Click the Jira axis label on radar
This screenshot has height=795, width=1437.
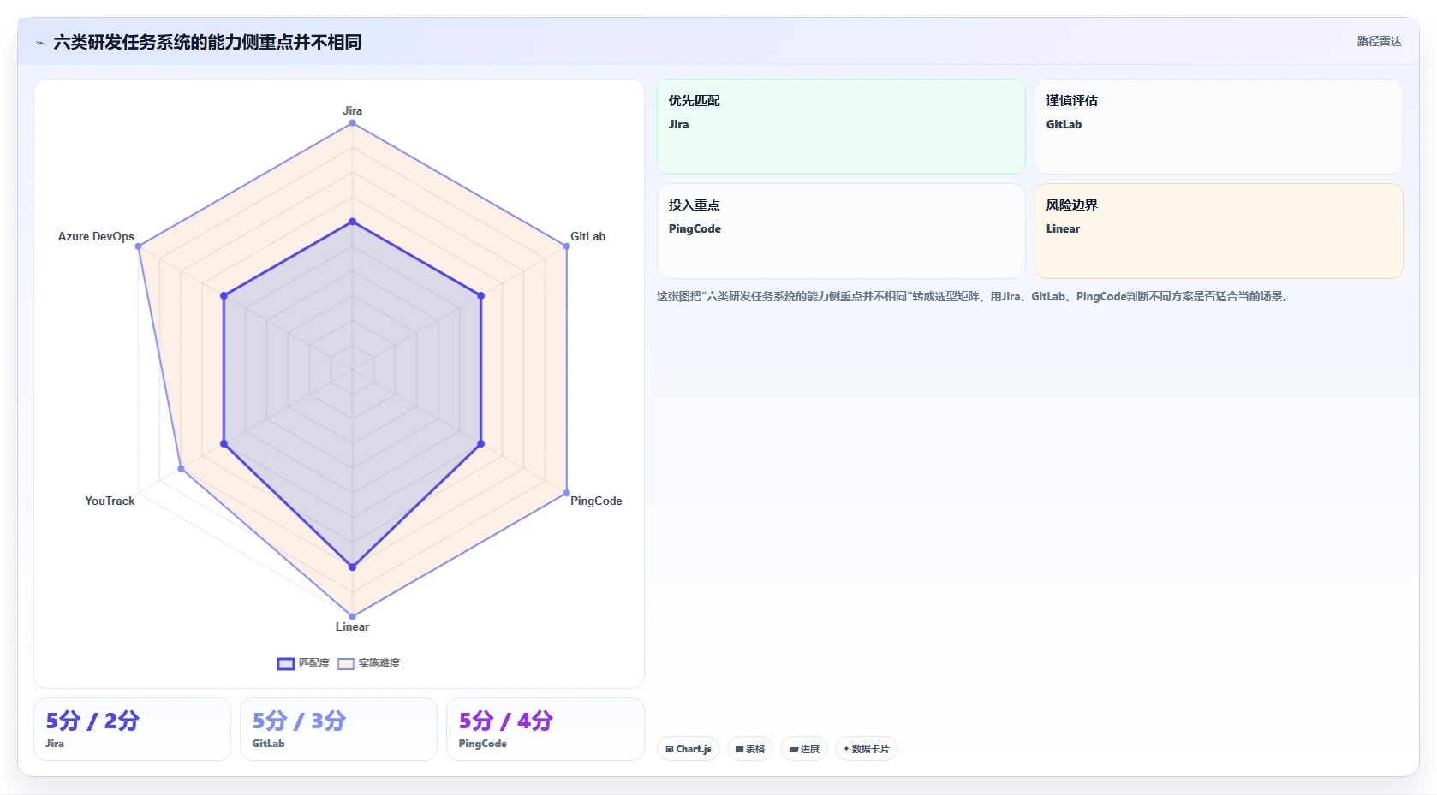(x=352, y=110)
